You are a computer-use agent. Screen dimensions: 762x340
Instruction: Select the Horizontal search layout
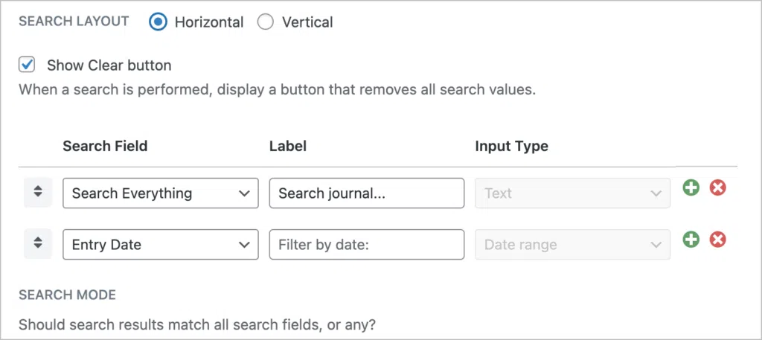pos(158,22)
